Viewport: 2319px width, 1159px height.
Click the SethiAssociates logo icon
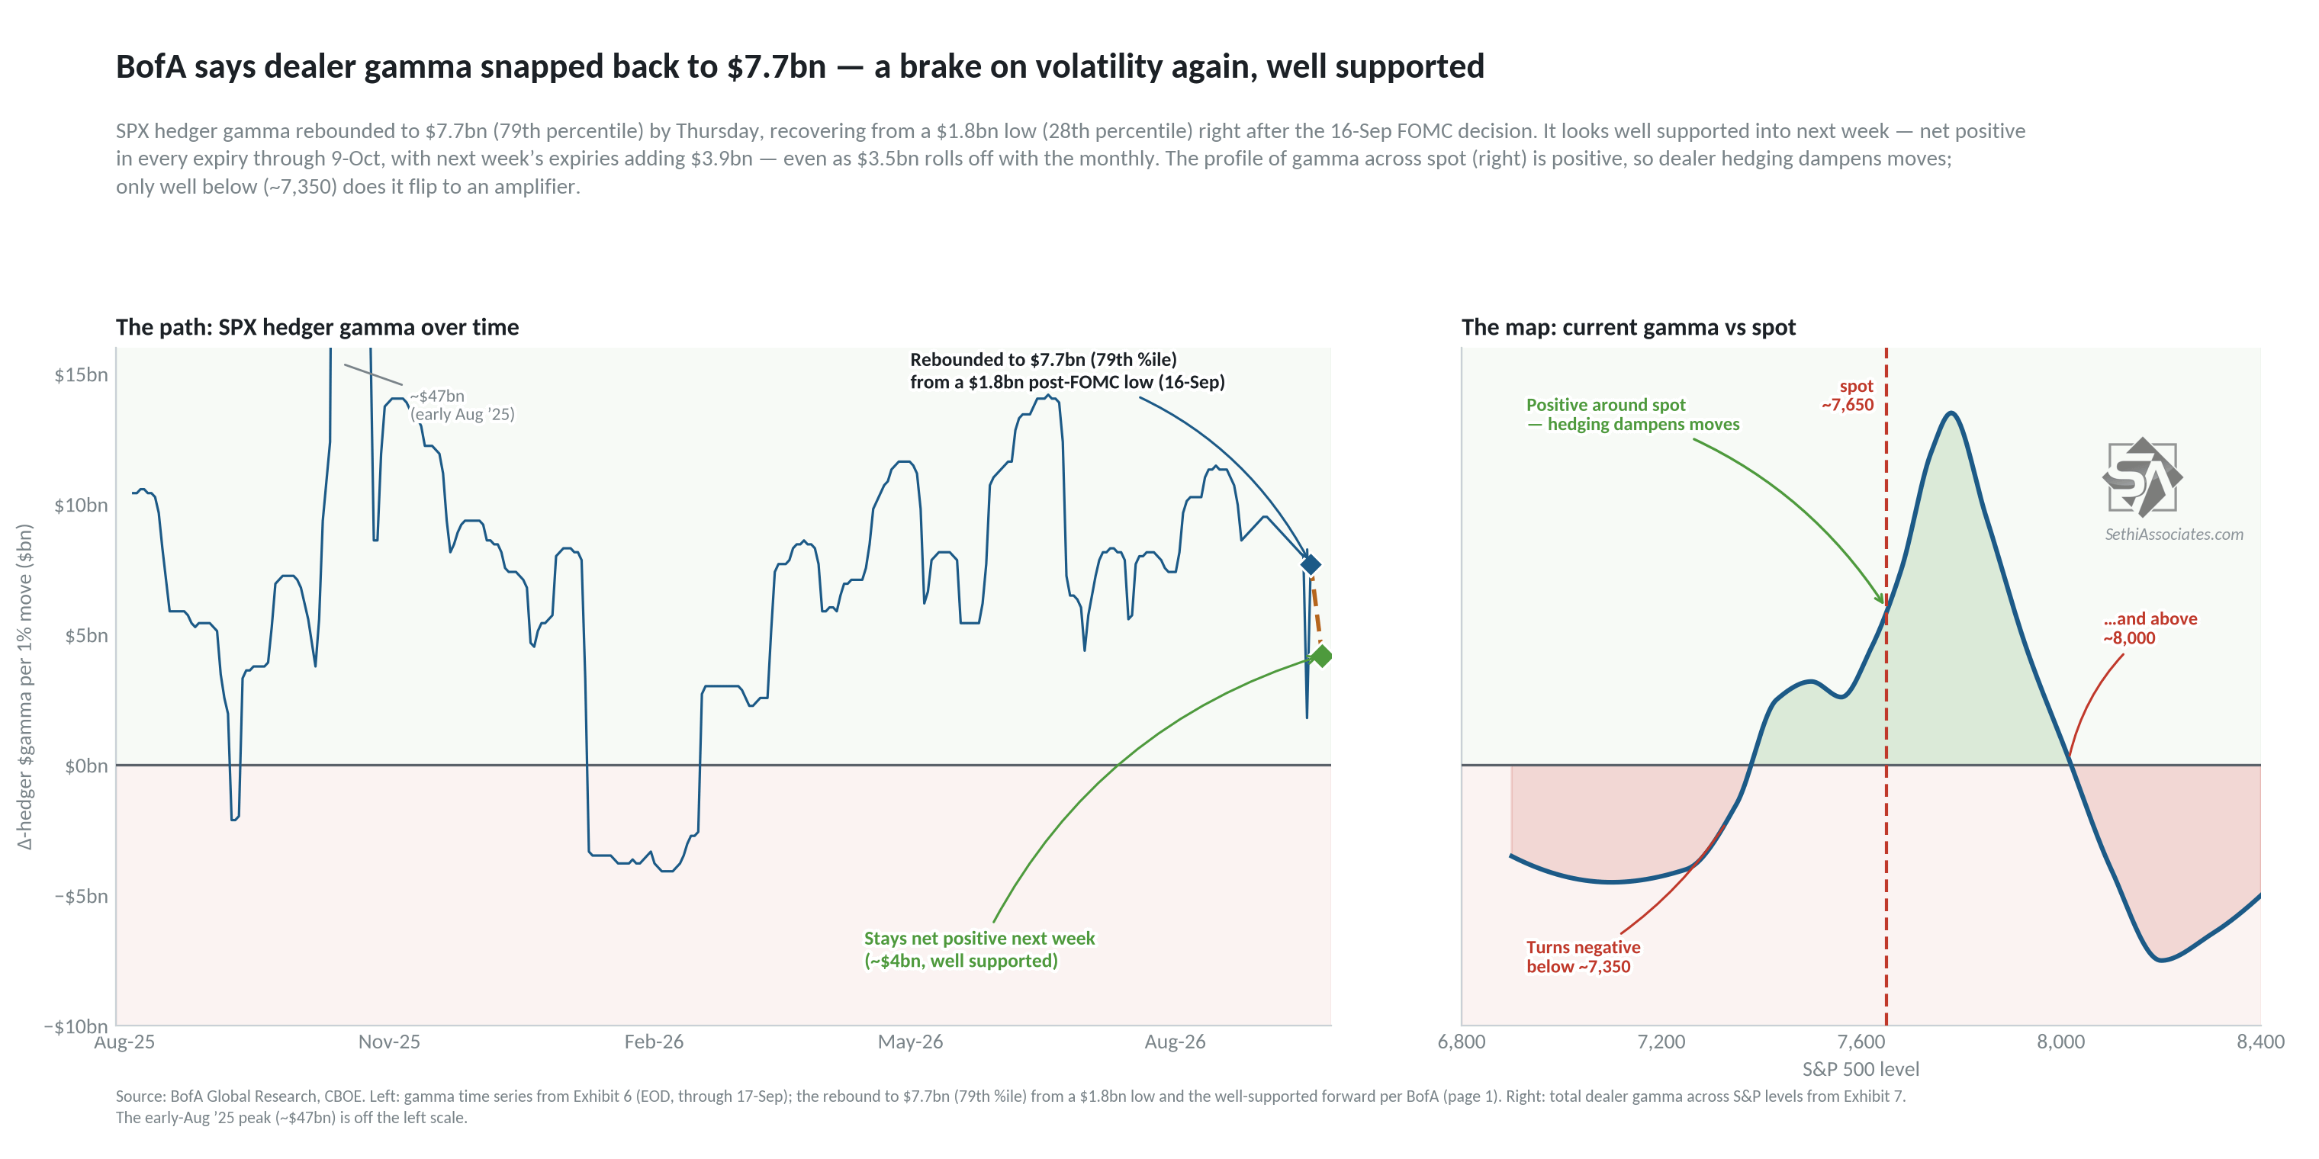click(2142, 477)
